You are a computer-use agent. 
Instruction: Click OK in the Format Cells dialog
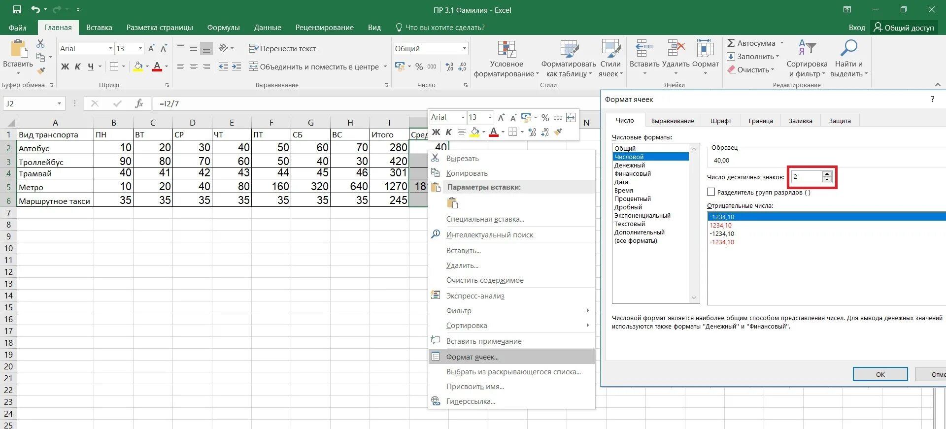tap(880, 374)
